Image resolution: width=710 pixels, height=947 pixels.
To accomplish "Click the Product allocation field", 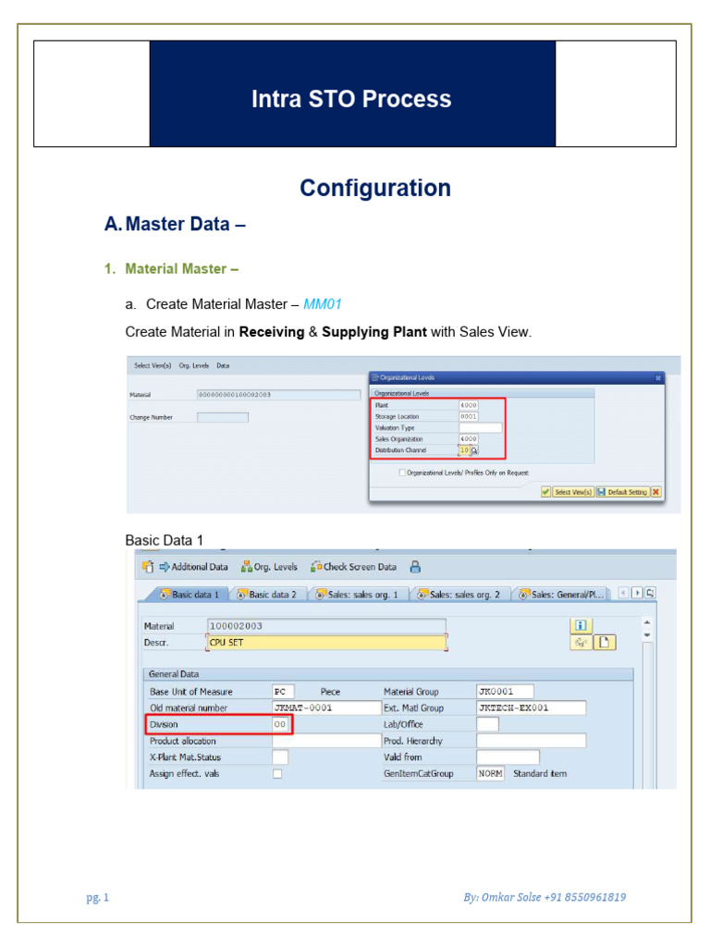I will [326, 741].
